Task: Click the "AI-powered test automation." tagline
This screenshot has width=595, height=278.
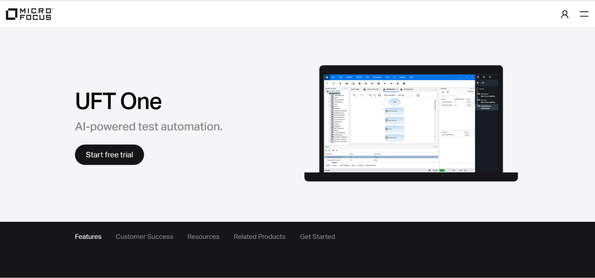Action: point(149,127)
